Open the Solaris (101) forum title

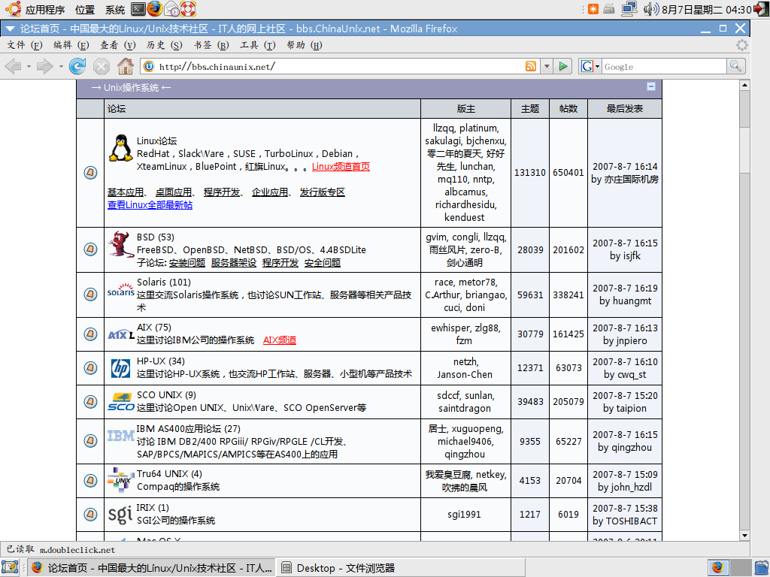[x=163, y=282]
